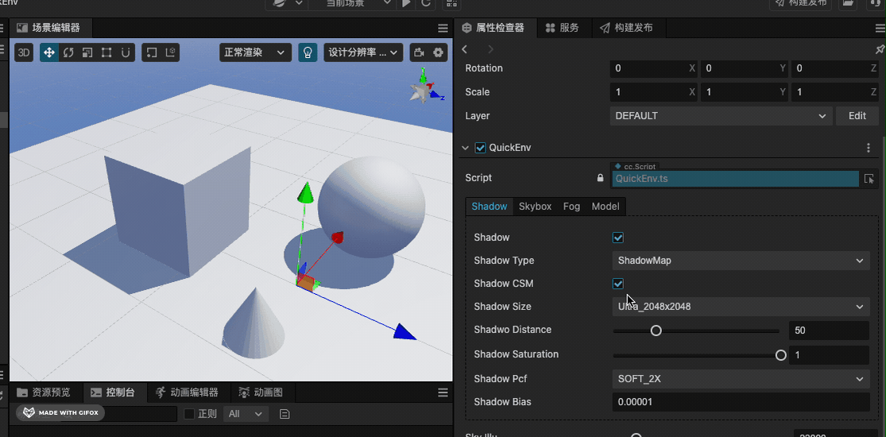The height and width of the screenshot is (437, 886).
Task: Click the Shadow Saturation slider handle
Action: click(x=781, y=355)
